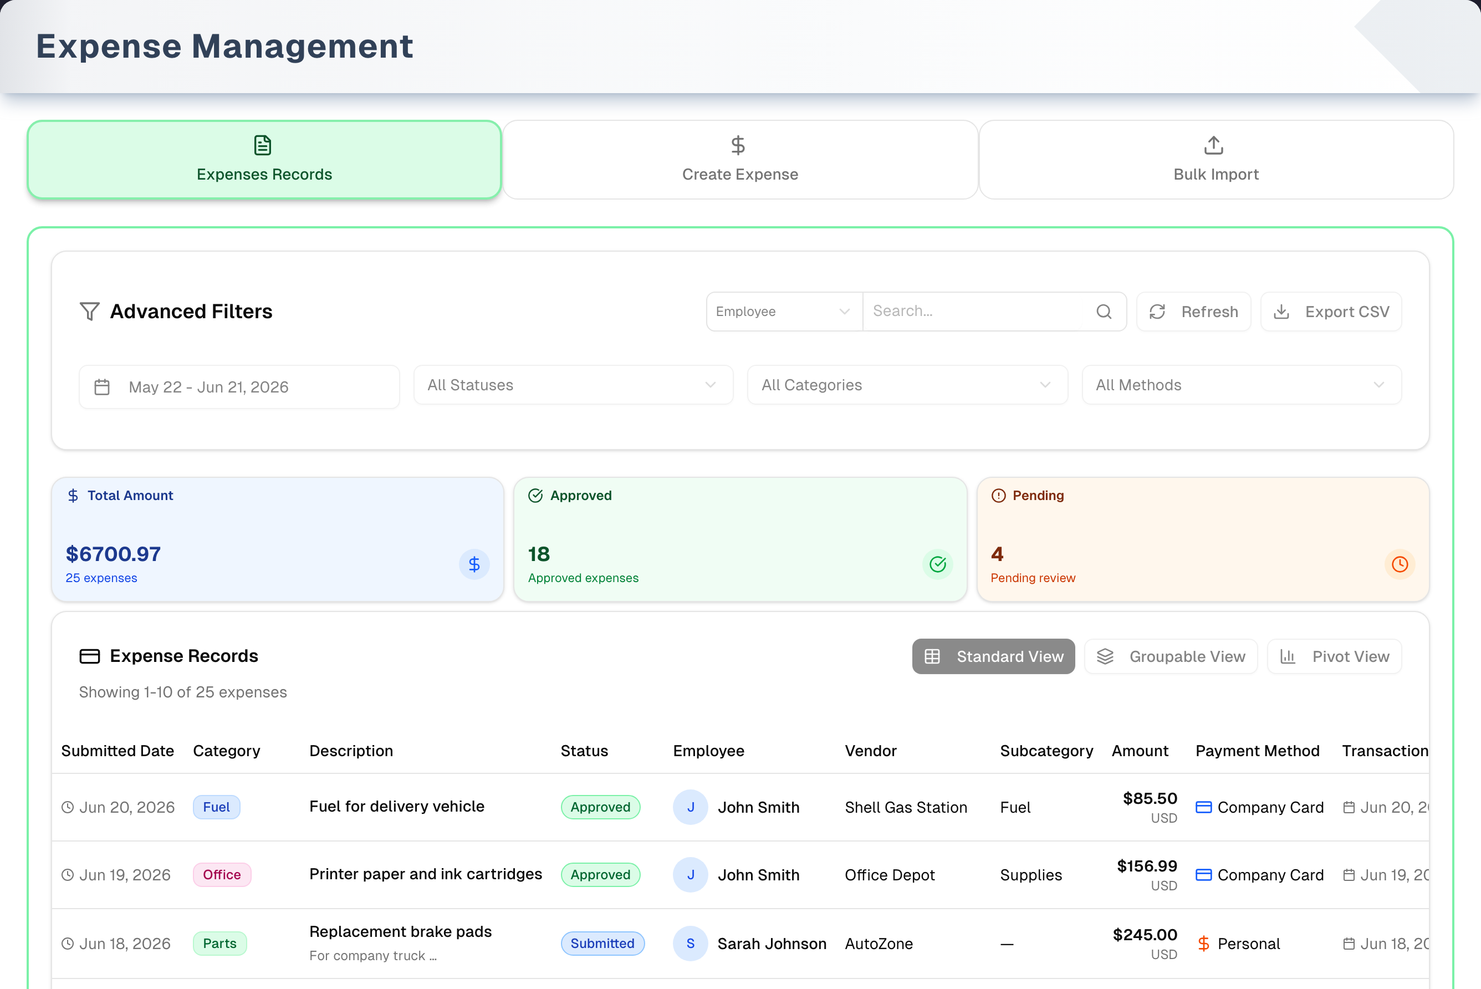
Task: Click the round check badge in Approved card
Action: [x=937, y=564]
